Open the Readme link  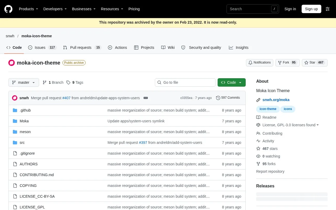click(x=266, y=117)
